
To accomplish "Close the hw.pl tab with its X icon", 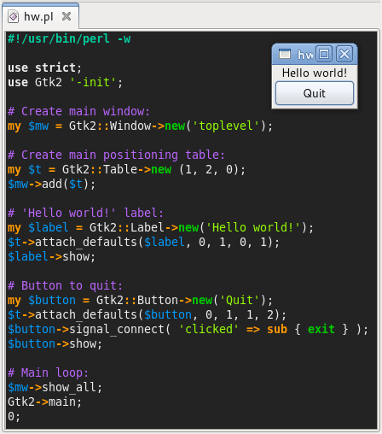I will pos(67,16).
